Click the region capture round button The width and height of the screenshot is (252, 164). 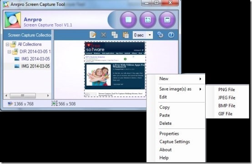click(148, 20)
